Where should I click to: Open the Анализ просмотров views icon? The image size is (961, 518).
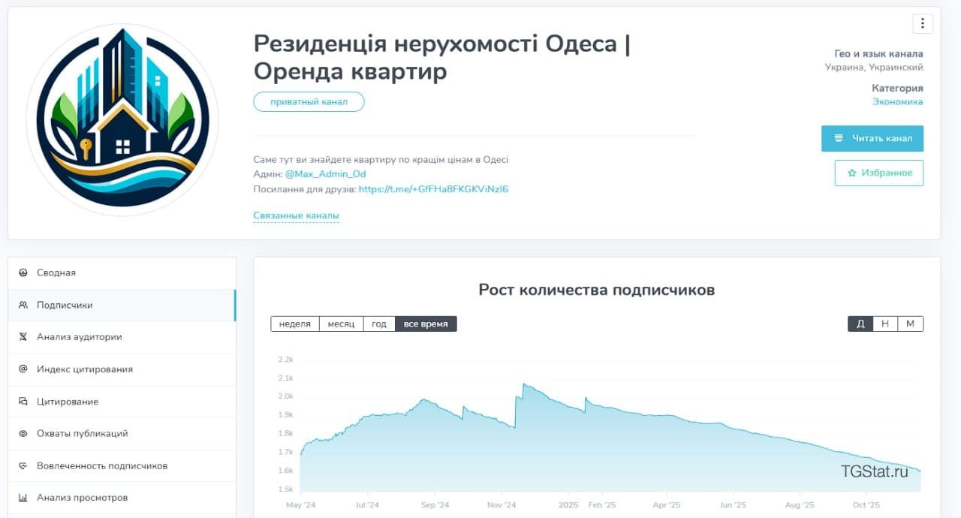(25, 497)
